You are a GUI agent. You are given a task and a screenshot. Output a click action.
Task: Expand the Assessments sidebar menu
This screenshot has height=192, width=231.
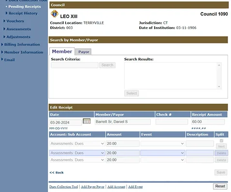[x=17, y=29]
